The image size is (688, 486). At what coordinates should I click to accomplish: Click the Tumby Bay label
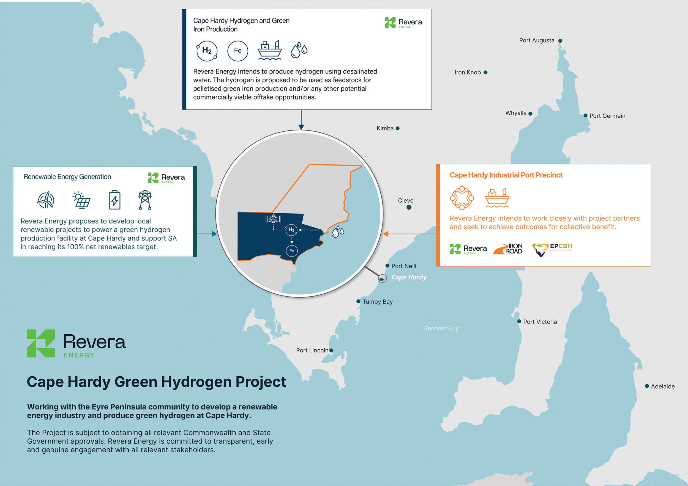point(378,302)
